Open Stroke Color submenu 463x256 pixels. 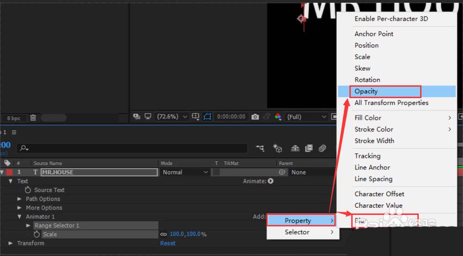[397, 129]
